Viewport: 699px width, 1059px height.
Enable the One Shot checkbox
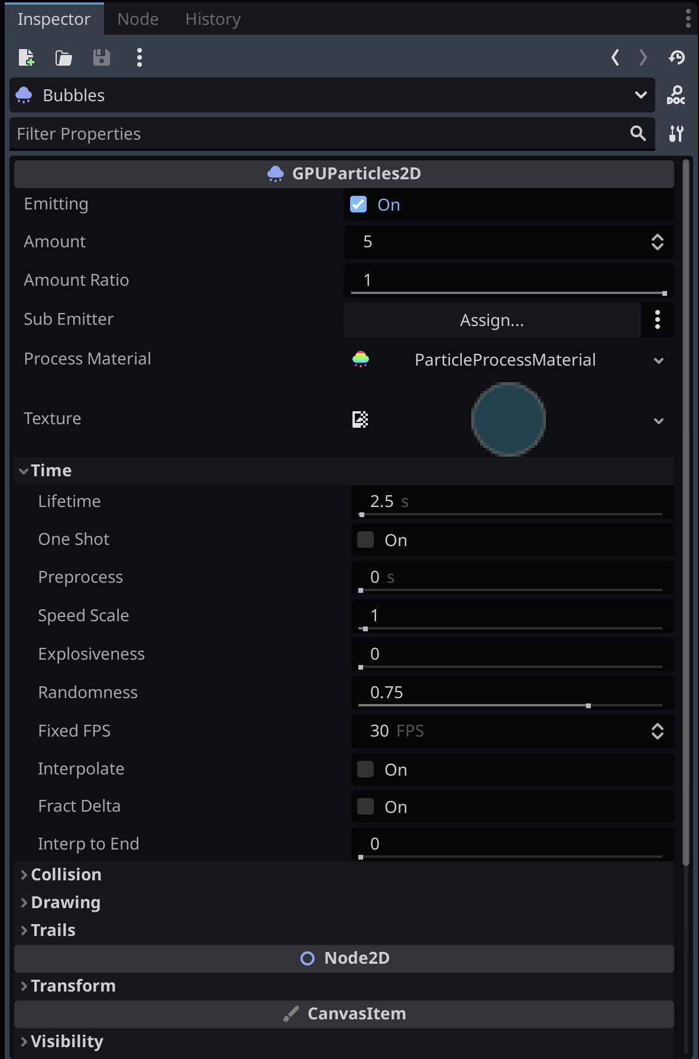365,540
